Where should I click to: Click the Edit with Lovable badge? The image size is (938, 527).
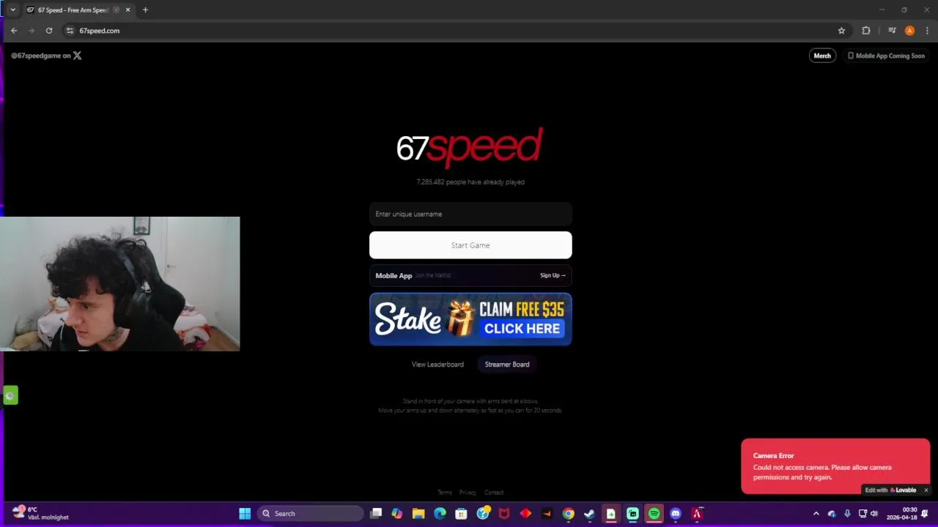pyautogui.click(x=890, y=490)
